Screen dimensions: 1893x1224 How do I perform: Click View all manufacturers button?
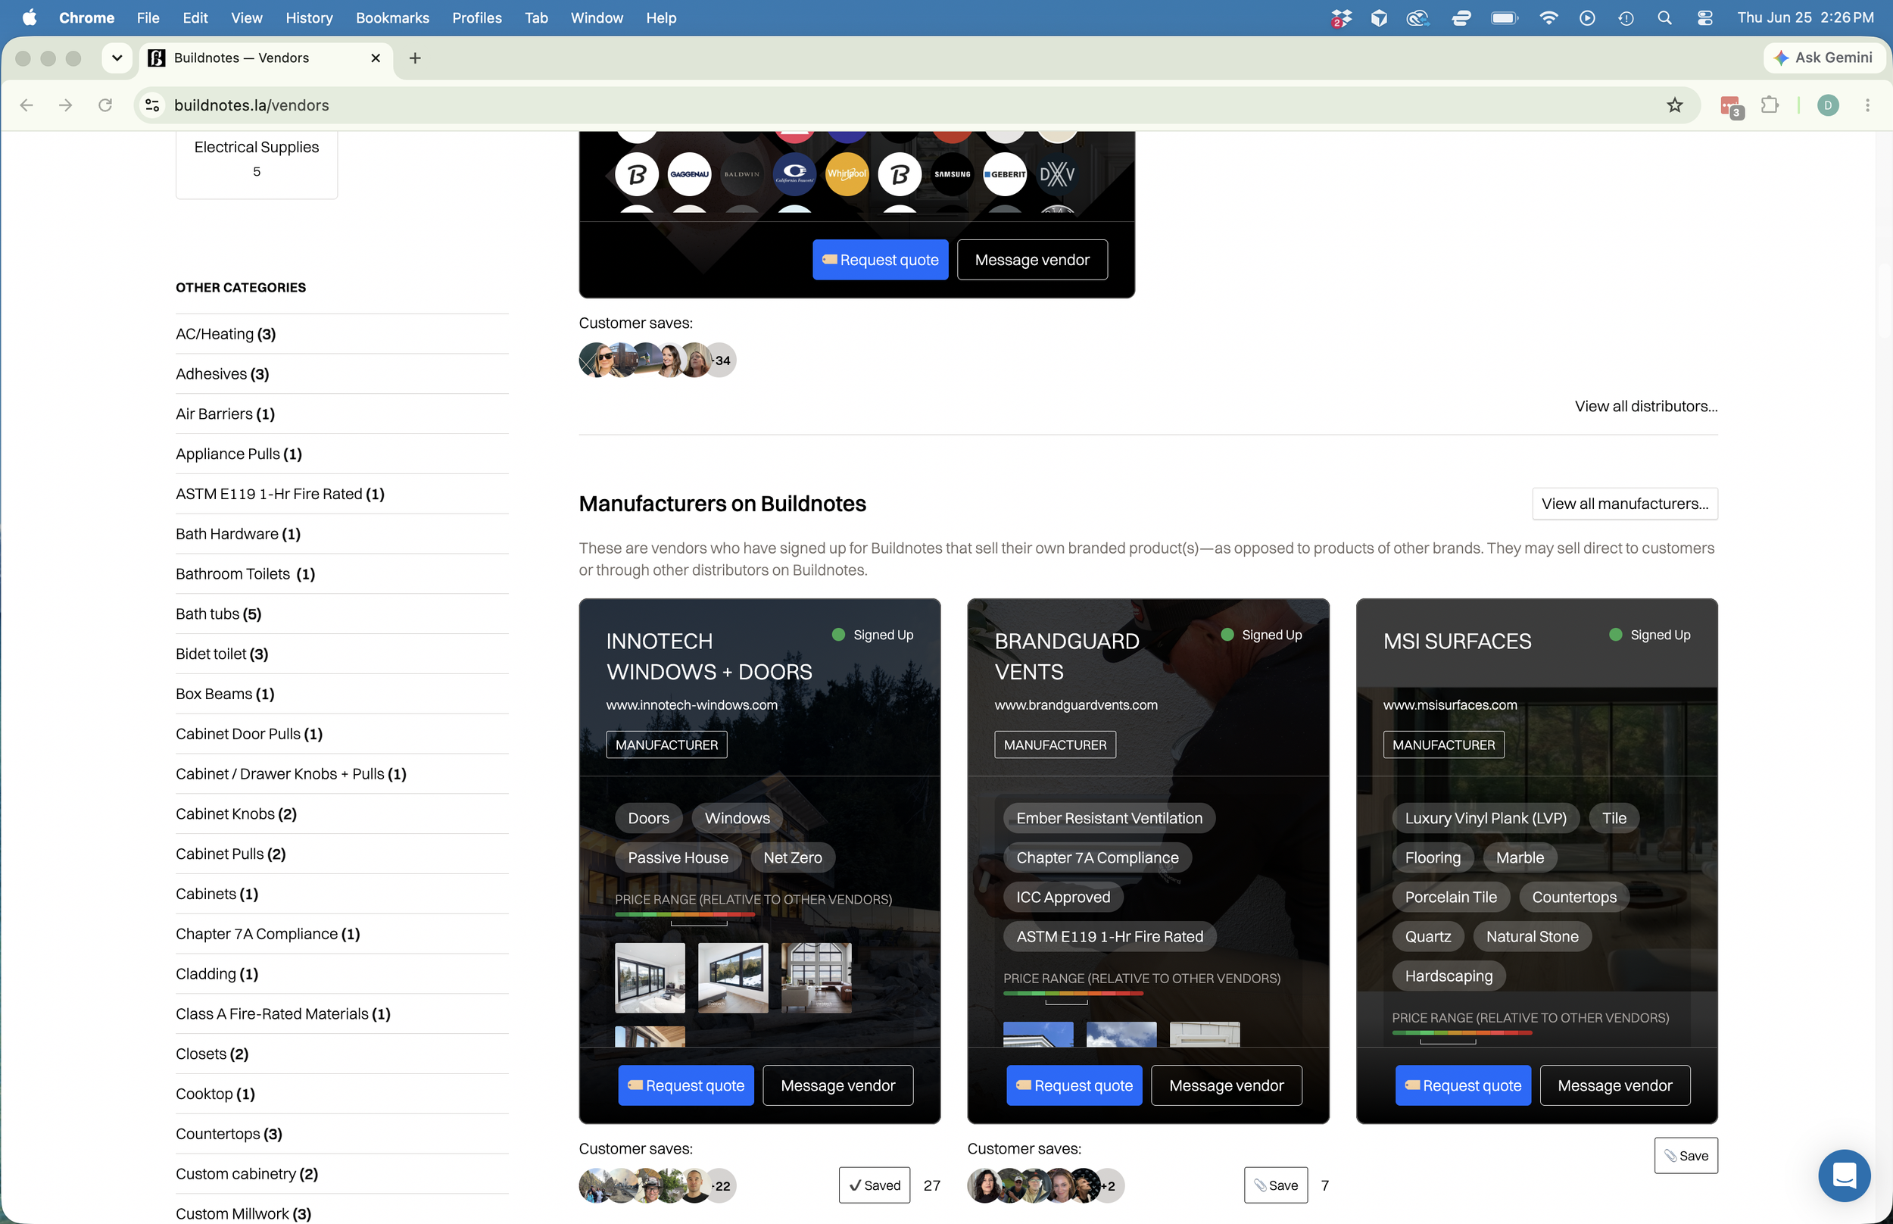(x=1624, y=503)
